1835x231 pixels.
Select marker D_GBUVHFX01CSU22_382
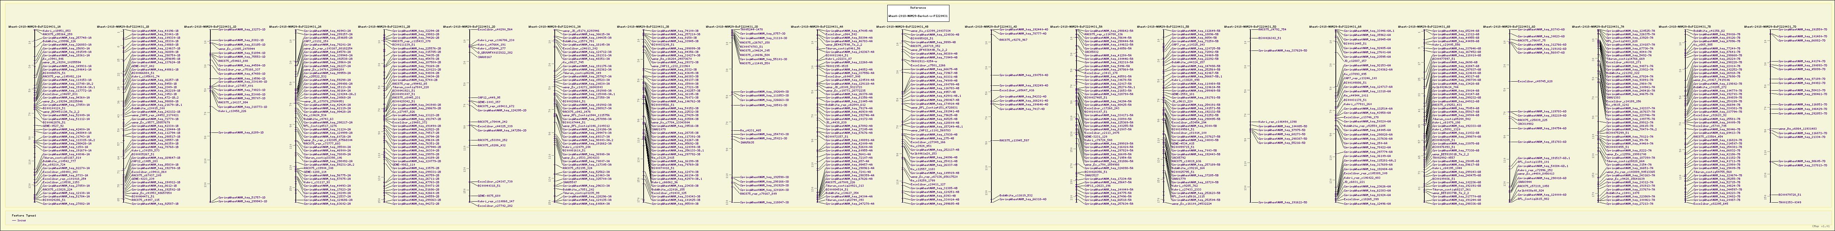click(x=494, y=53)
